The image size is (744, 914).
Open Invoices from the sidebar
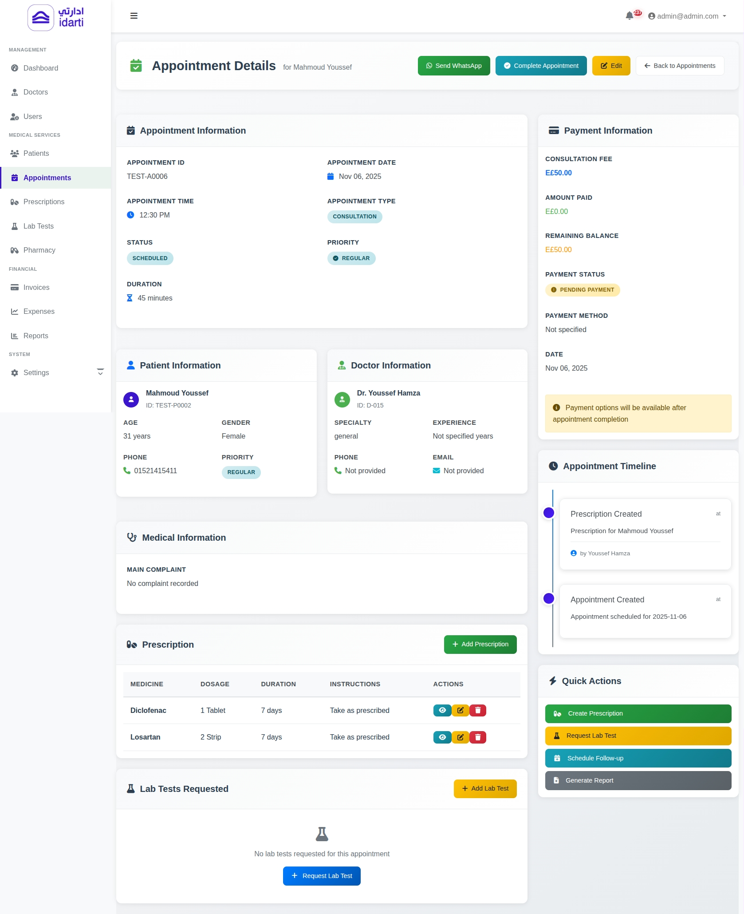[36, 287]
